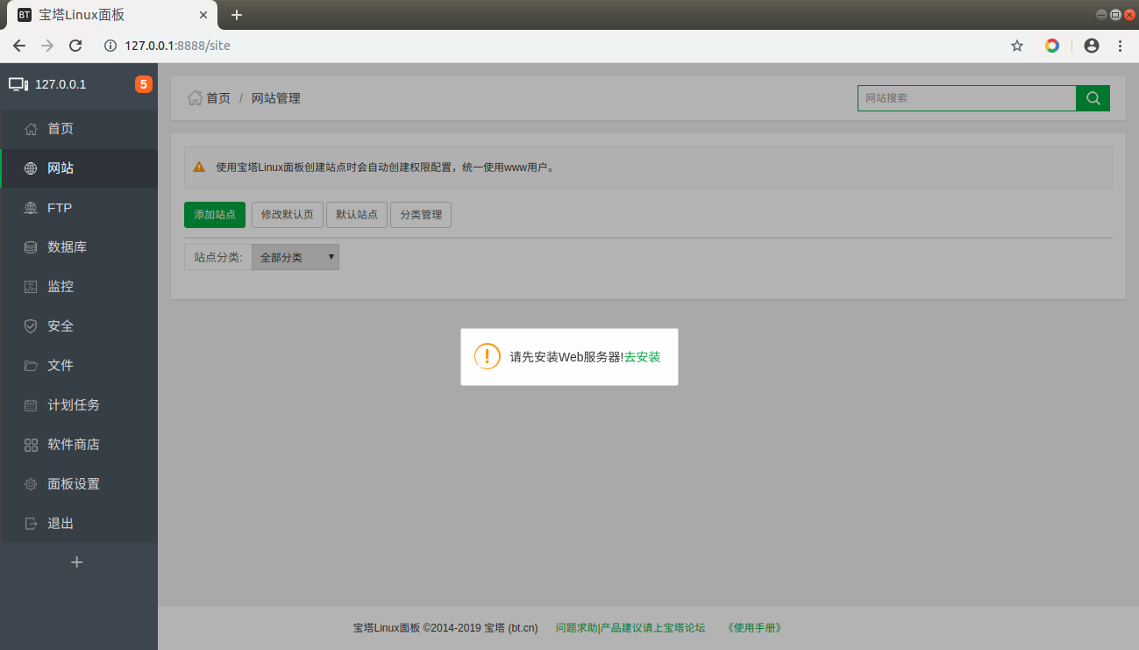
Task: Click the website search magnifier icon
Action: coord(1093,97)
